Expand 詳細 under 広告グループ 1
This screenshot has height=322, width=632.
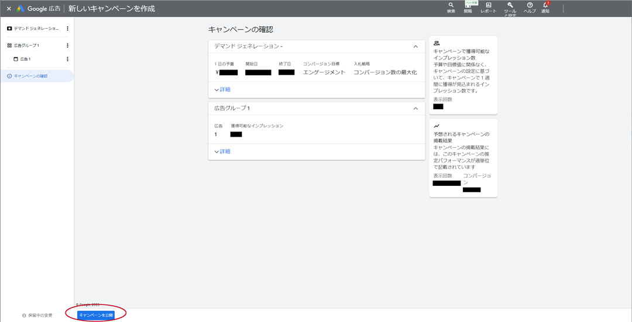tap(222, 151)
